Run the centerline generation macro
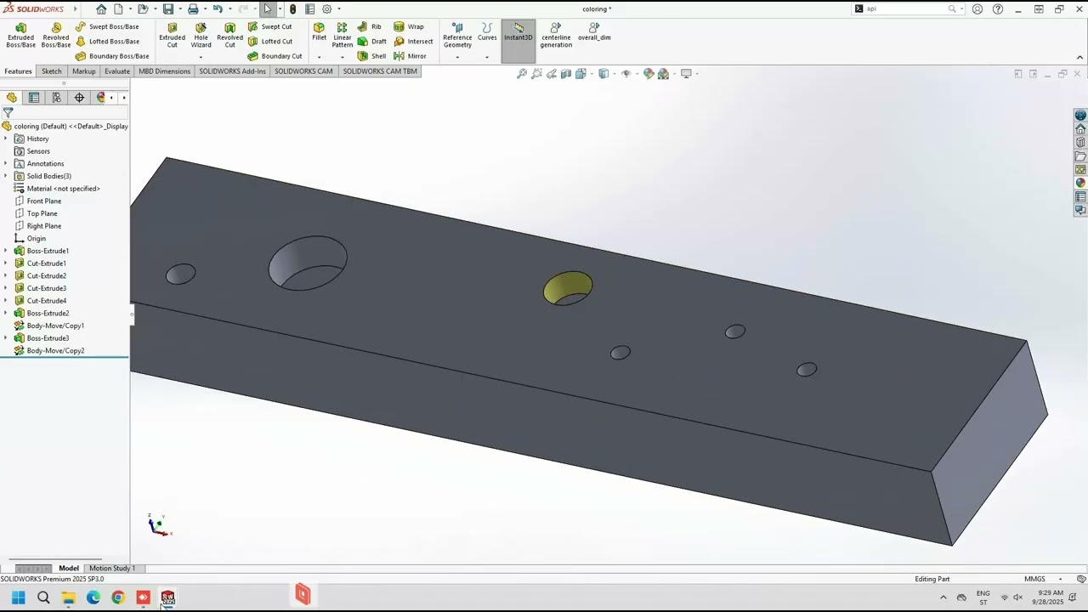Viewport: 1088px width, 612px height. [556, 35]
